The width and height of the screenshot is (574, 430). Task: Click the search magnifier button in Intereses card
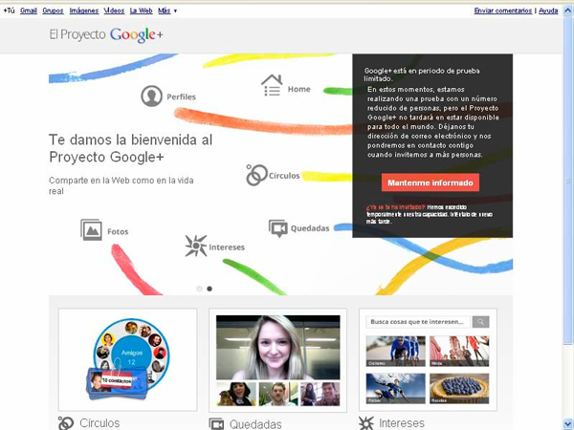(x=480, y=322)
